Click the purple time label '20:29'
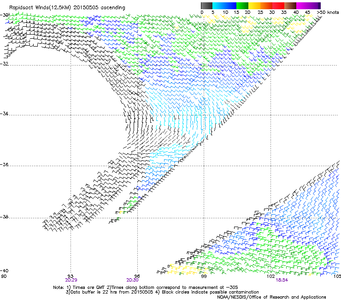Viewport: 341px width, 300px height. pyautogui.click(x=71, y=280)
